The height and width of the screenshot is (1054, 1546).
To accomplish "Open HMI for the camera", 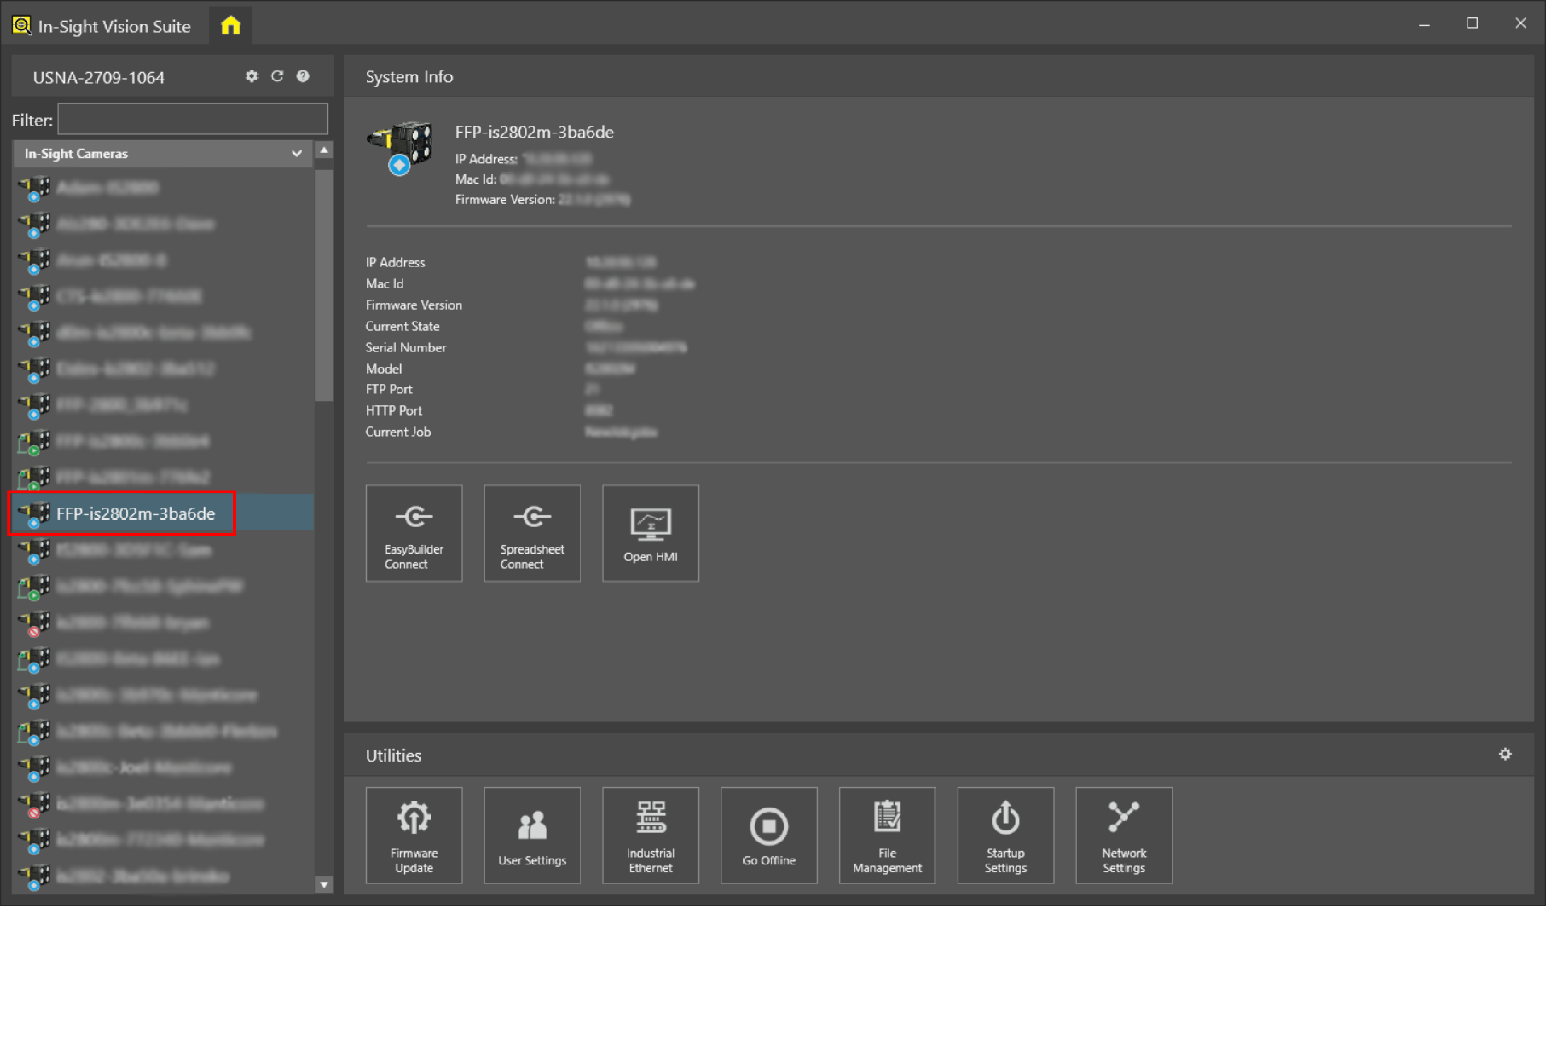I will pos(650,533).
